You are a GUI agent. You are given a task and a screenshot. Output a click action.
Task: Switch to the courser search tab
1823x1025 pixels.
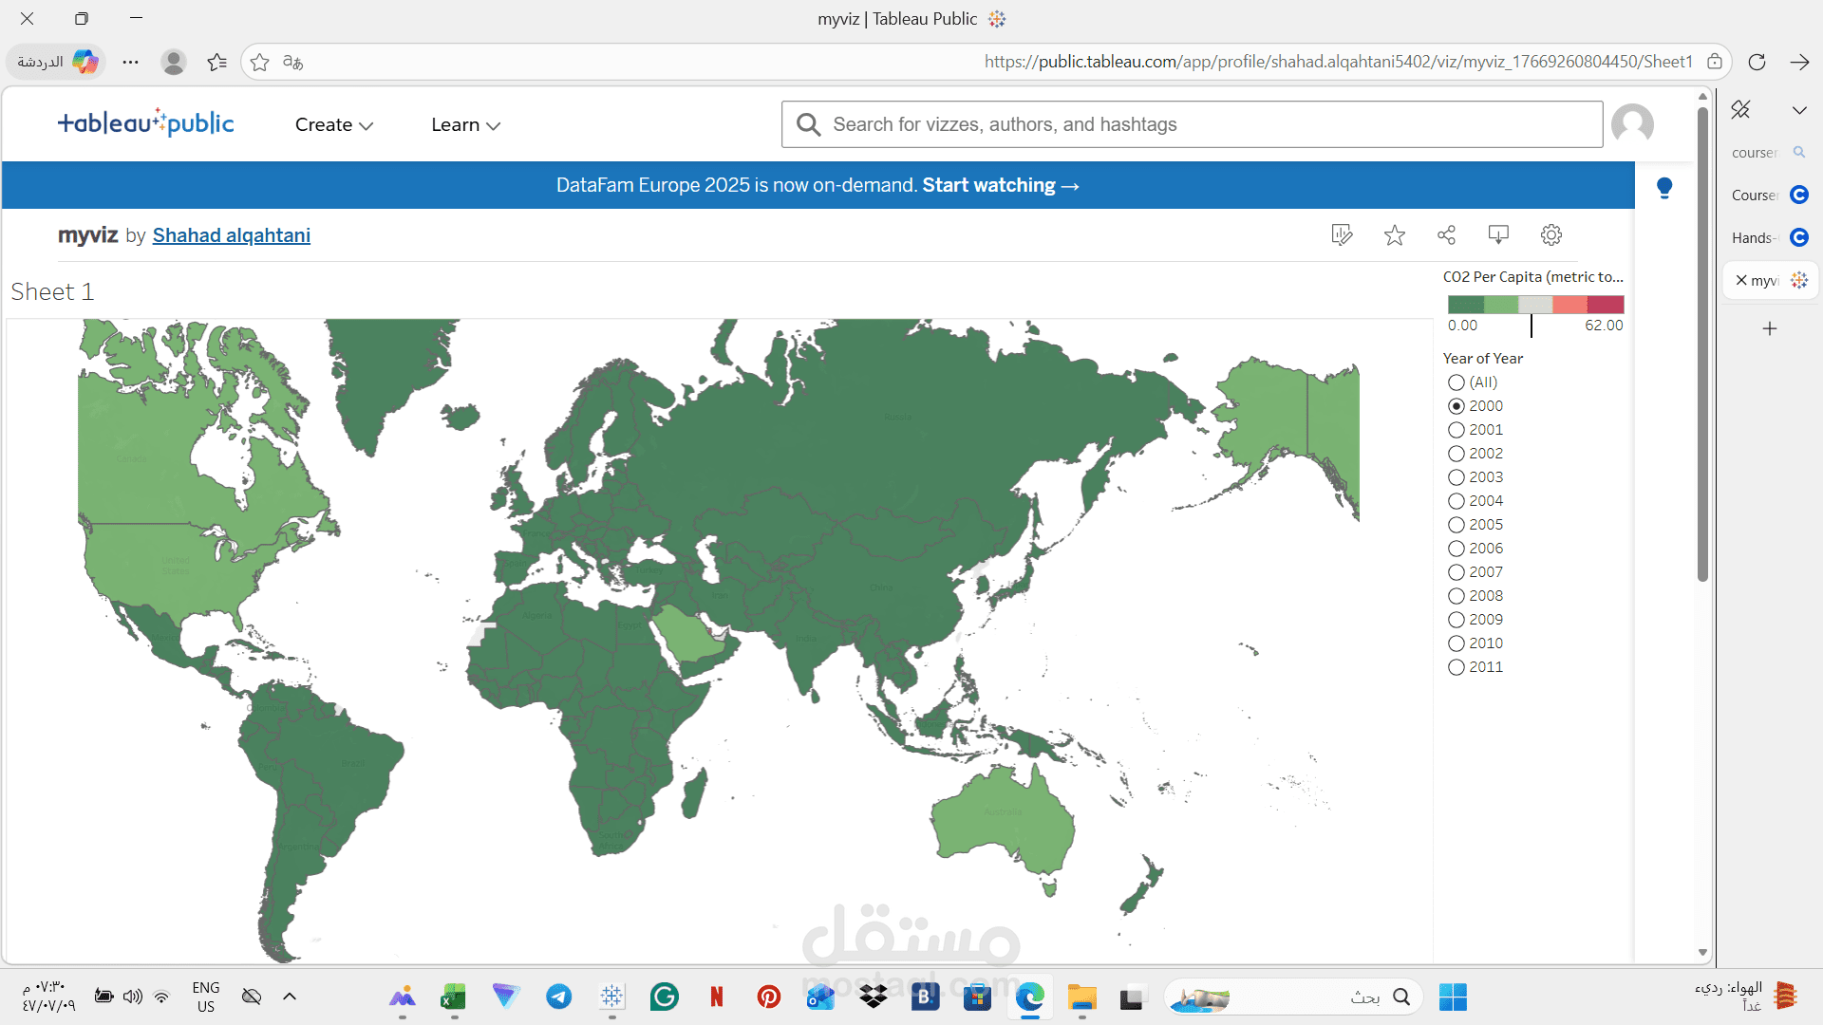click(1770, 152)
